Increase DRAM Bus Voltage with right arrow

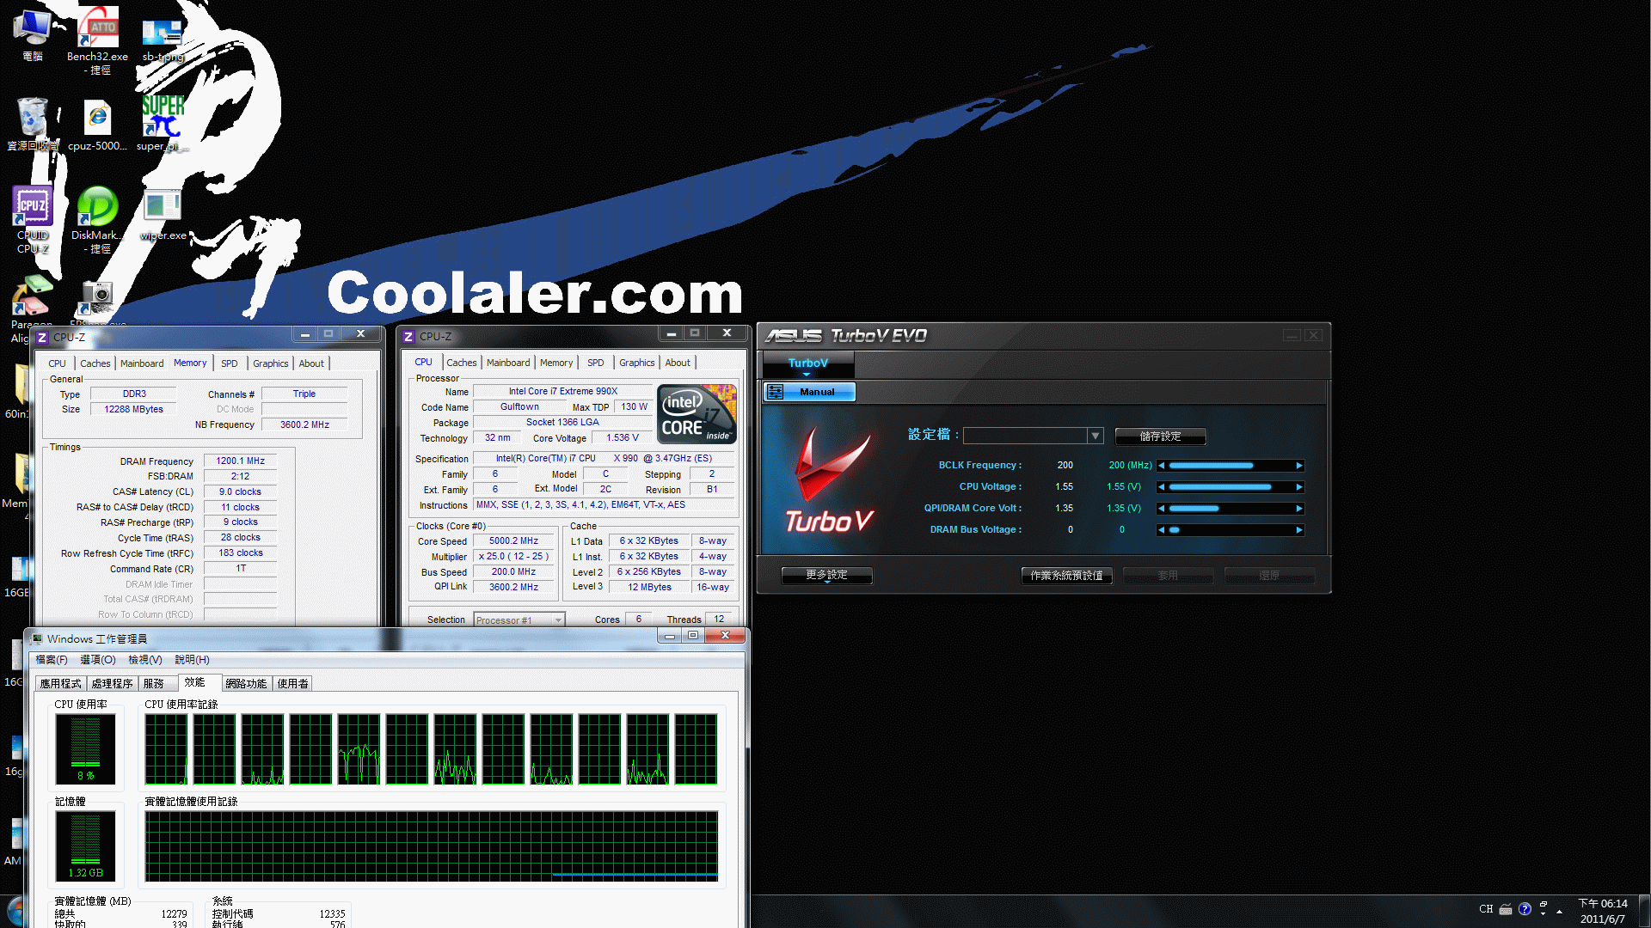pos(1299,530)
